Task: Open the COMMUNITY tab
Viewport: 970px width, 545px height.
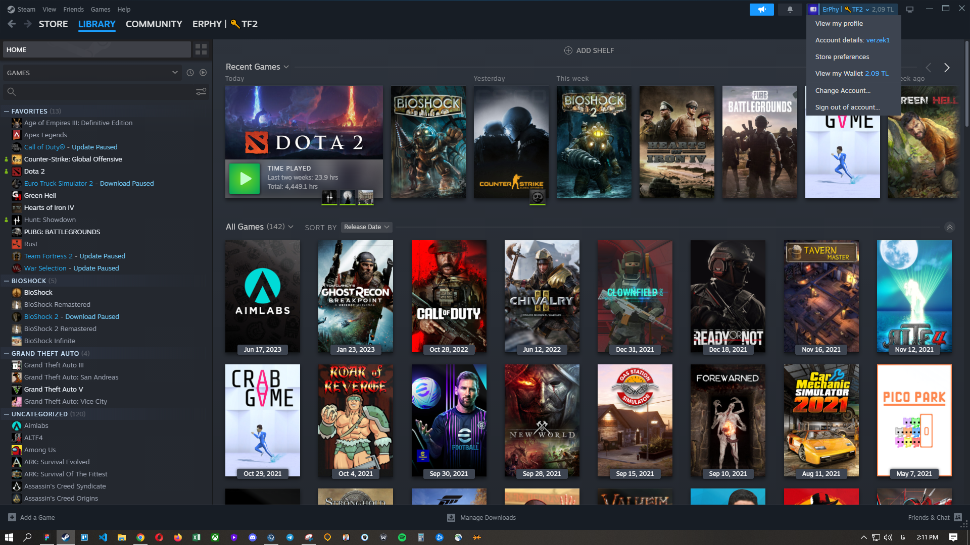Action: tap(154, 24)
